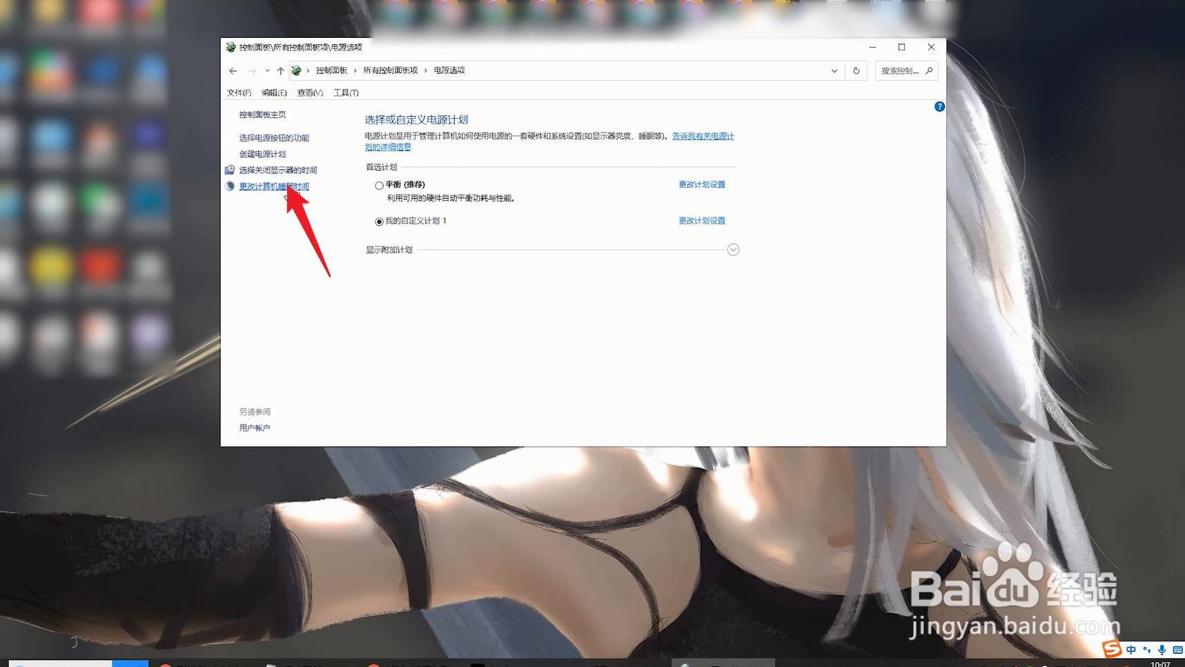1185x667 pixels.
Task: Click the search magnifier icon
Action: (929, 70)
